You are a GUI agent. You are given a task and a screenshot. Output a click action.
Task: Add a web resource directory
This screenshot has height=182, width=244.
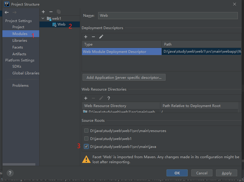tap(86, 98)
